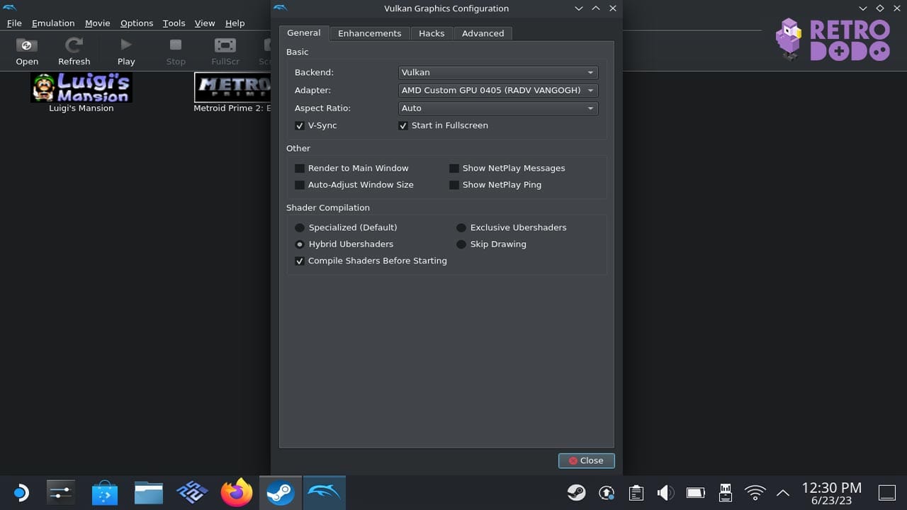Screen dimensions: 907x510
Task: Click the volume speaker tray icon
Action: point(665,492)
